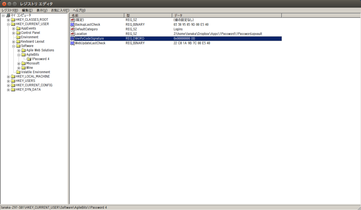The height and width of the screenshot is (210, 361).
Task: Click the (既定) string value icon
Action: tap(72, 20)
